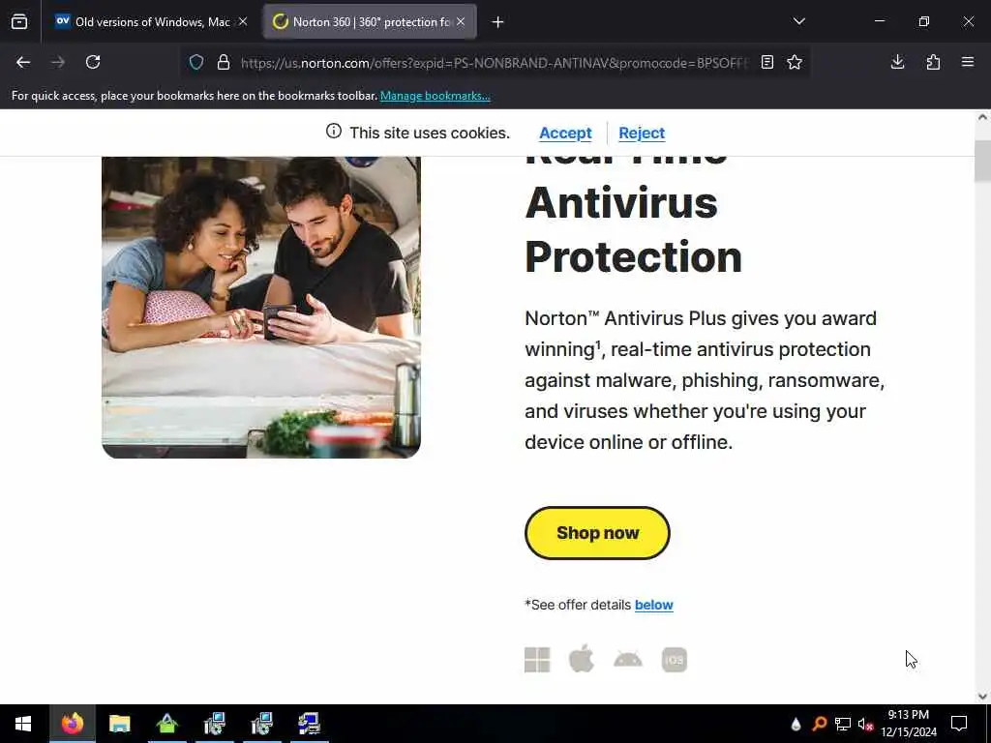Screen dimensions: 991x743
Task: Click the yellow Shop now button
Action: point(597,533)
